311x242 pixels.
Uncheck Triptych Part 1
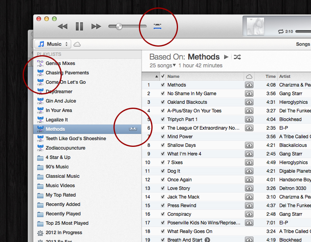[x=163, y=119]
